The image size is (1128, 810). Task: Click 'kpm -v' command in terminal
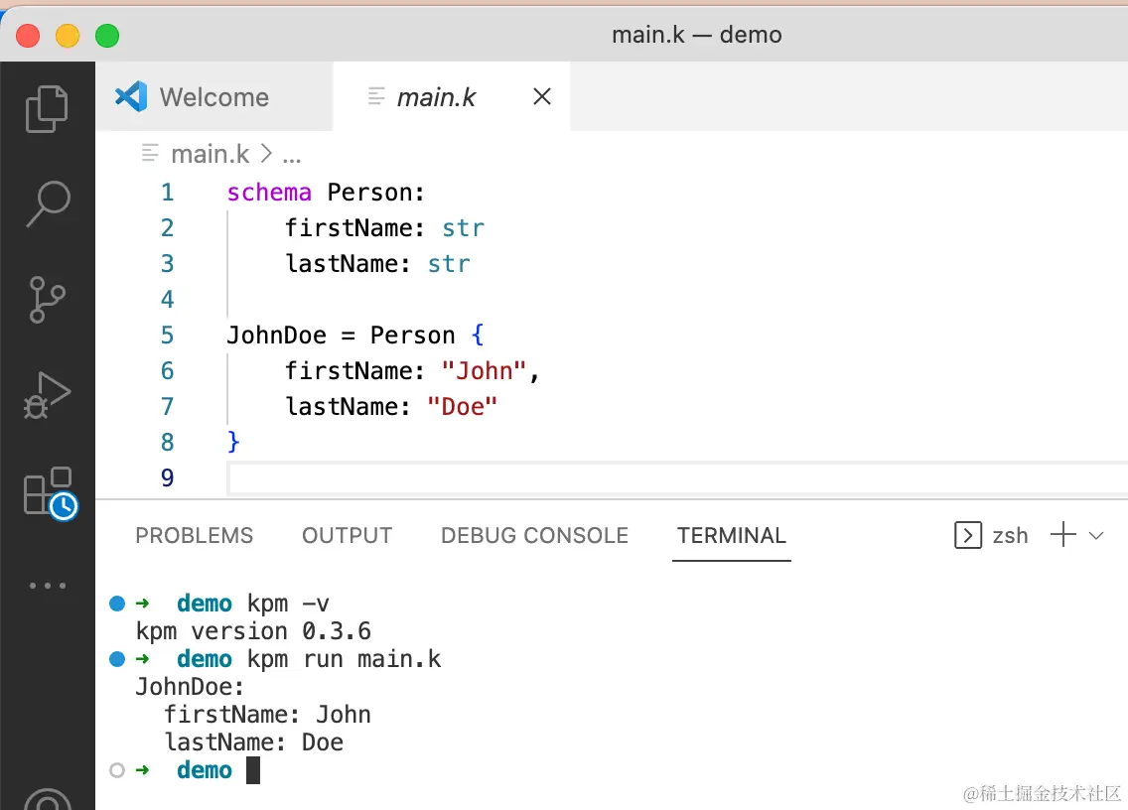pyautogui.click(x=288, y=604)
